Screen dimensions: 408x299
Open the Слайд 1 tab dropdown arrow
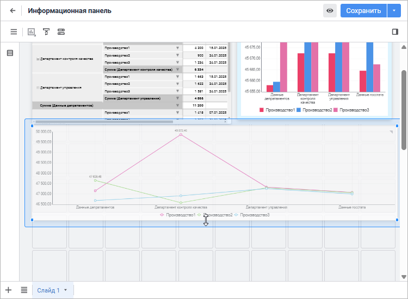pyautogui.click(x=66, y=290)
